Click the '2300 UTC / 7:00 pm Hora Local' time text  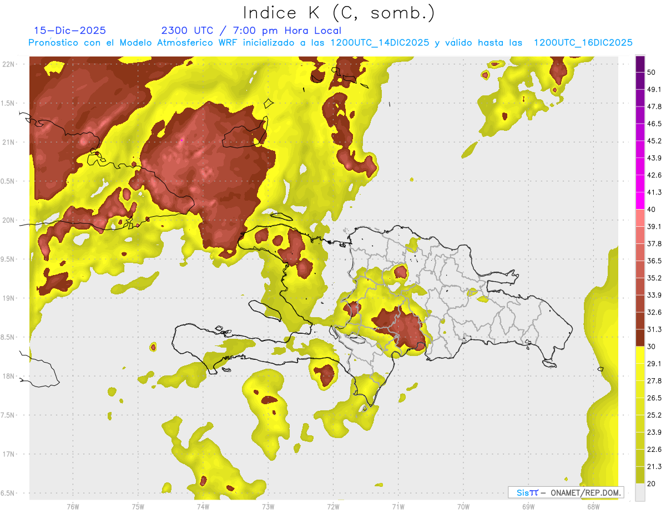pyautogui.click(x=251, y=30)
